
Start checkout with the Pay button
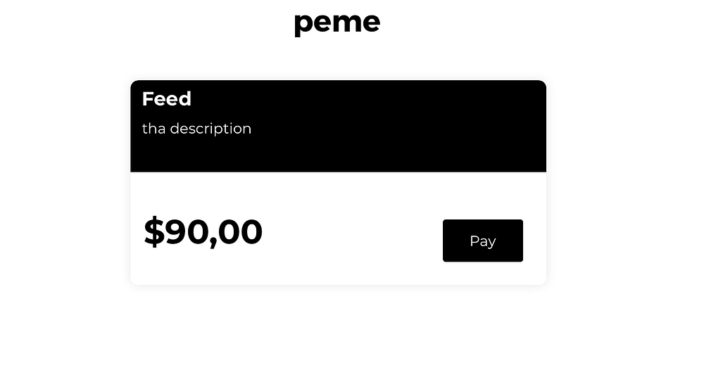(x=482, y=241)
